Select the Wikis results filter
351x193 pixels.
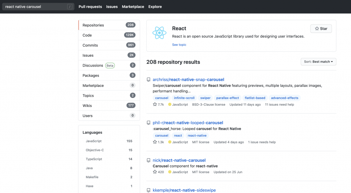[x=109, y=105]
